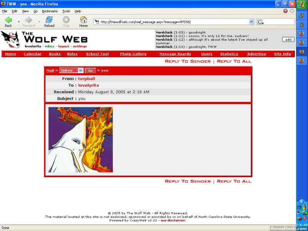Image resolution: width=308 pixels, height=231 pixels.
Task: Click the Go button beside Inbox
Action: (90, 70)
